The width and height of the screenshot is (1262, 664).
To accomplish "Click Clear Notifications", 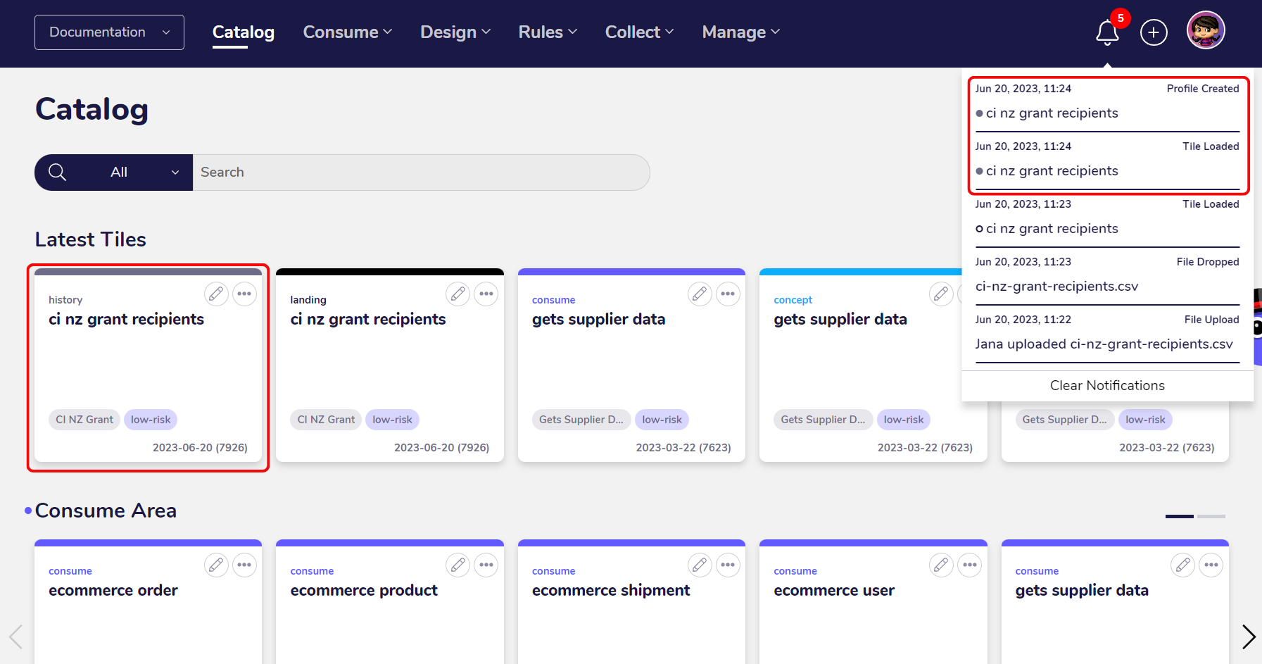I will click(x=1107, y=385).
